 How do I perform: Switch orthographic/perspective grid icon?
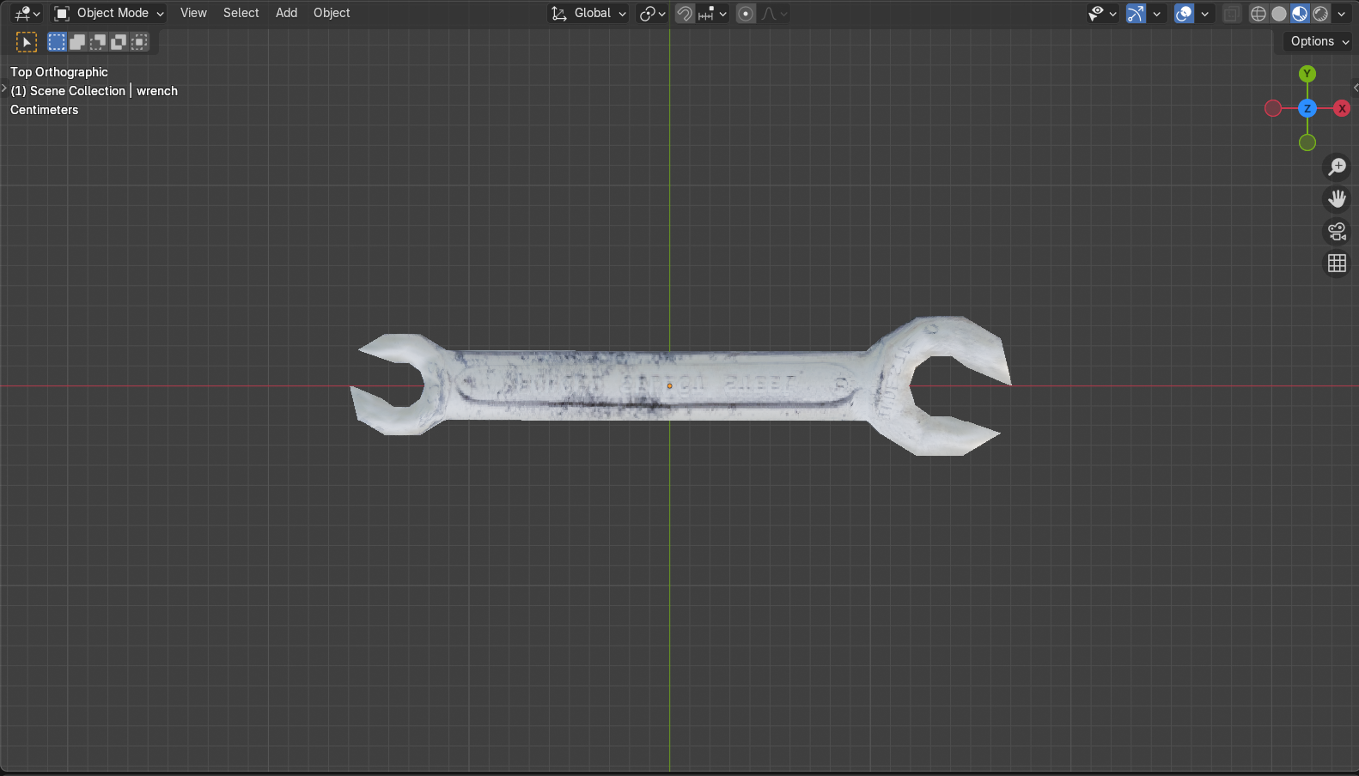tap(1337, 264)
